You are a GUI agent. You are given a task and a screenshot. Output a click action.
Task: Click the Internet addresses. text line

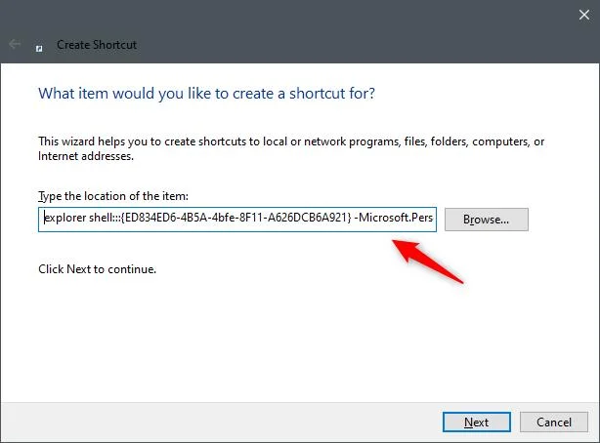[x=86, y=156]
